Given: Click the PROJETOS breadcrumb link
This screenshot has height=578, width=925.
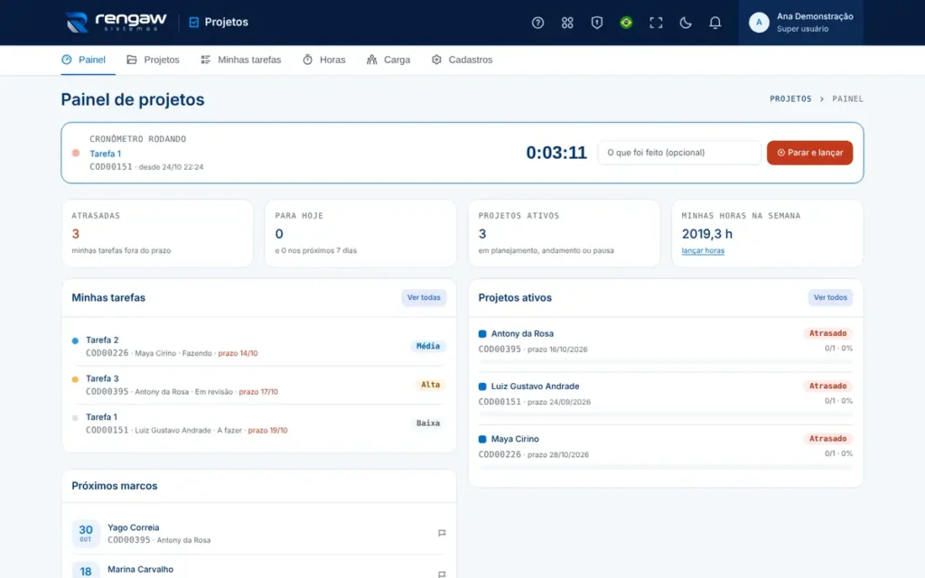Looking at the screenshot, I should [x=790, y=99].
